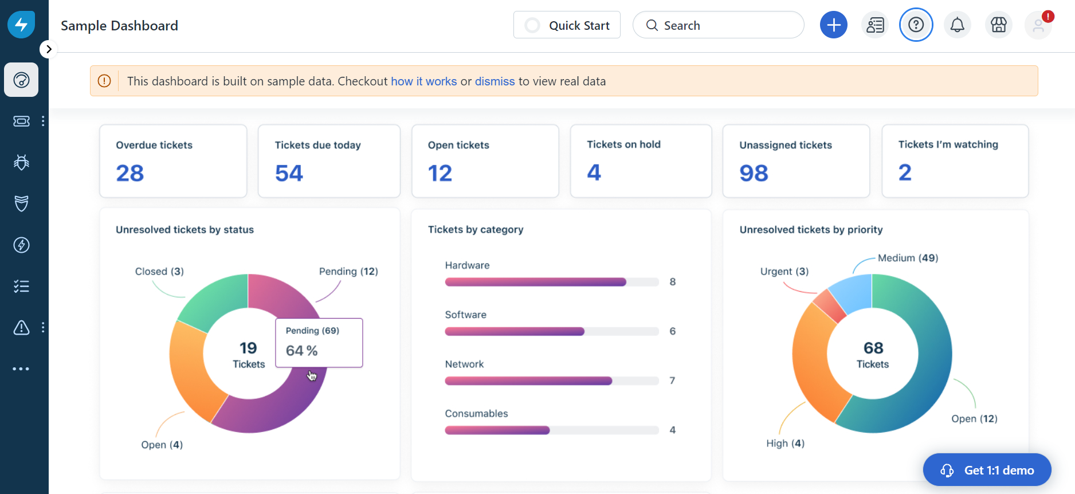
Task: Click the Get 1:1 demo button
Action: pyautogui.click(x=987, y=470)
